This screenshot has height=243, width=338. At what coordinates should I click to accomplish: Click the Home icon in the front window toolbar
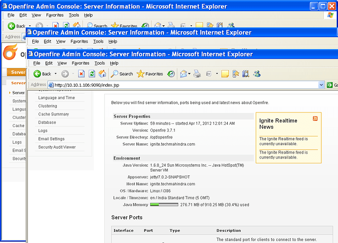[102, 74]
